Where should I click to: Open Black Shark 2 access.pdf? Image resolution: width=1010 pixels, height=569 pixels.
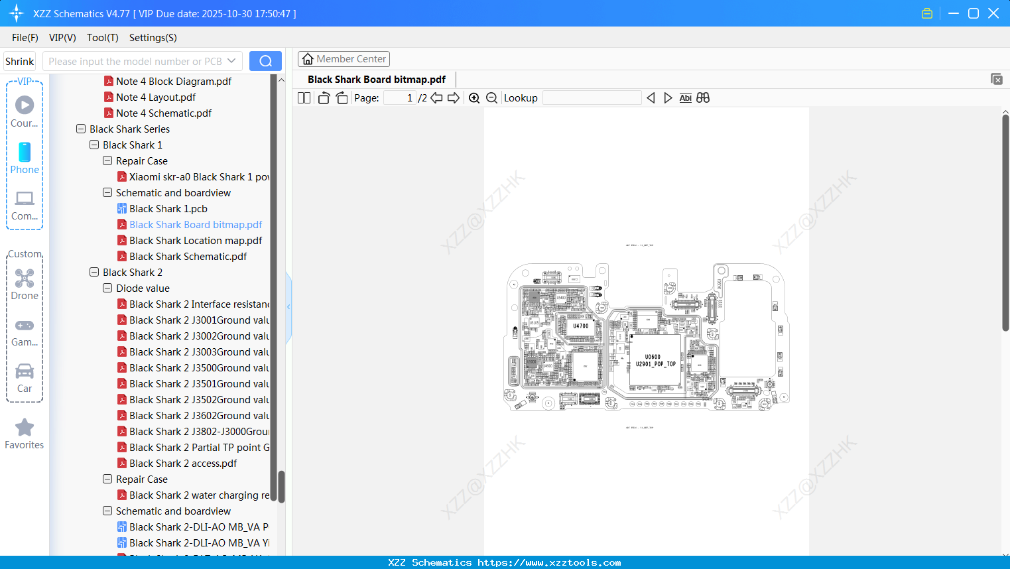(x=183, y=463)
